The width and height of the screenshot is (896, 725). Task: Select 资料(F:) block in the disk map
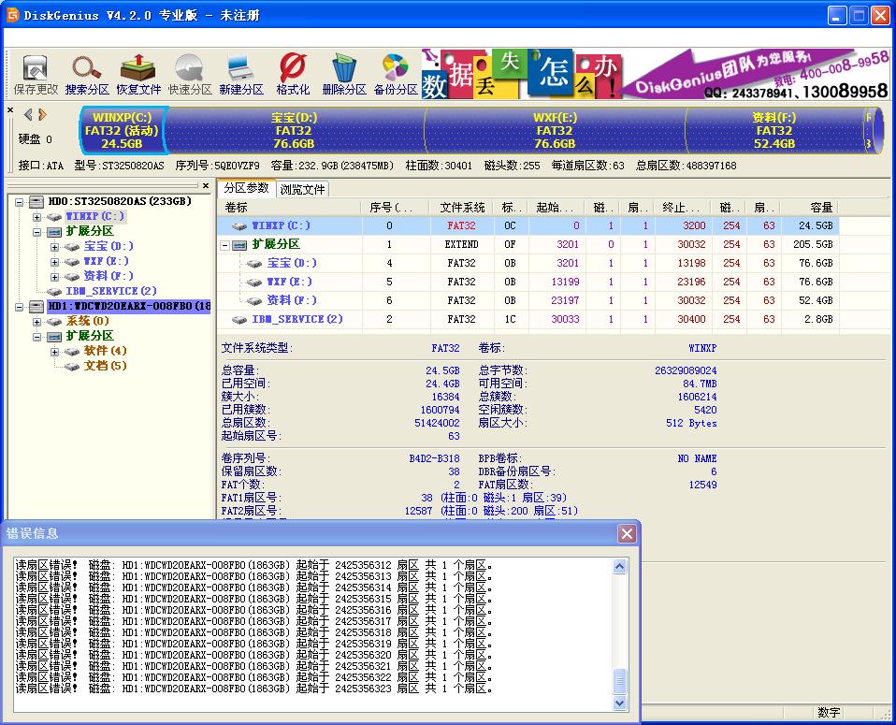tap(774, 130)
